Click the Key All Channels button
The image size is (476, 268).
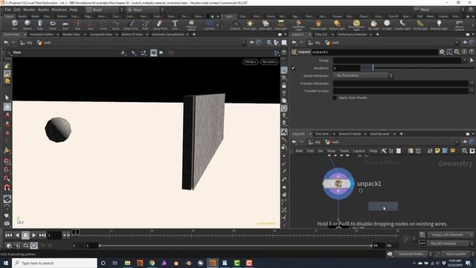450,243
